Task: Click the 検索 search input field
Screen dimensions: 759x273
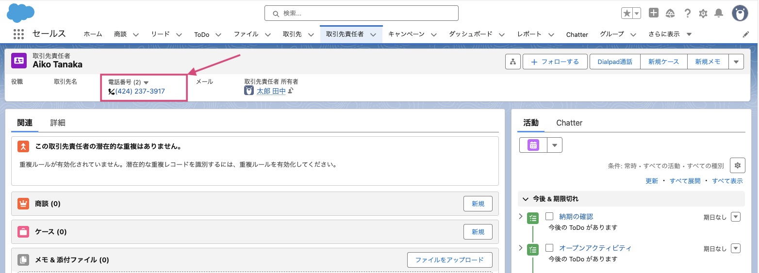Action: click(x=362, y=13)
